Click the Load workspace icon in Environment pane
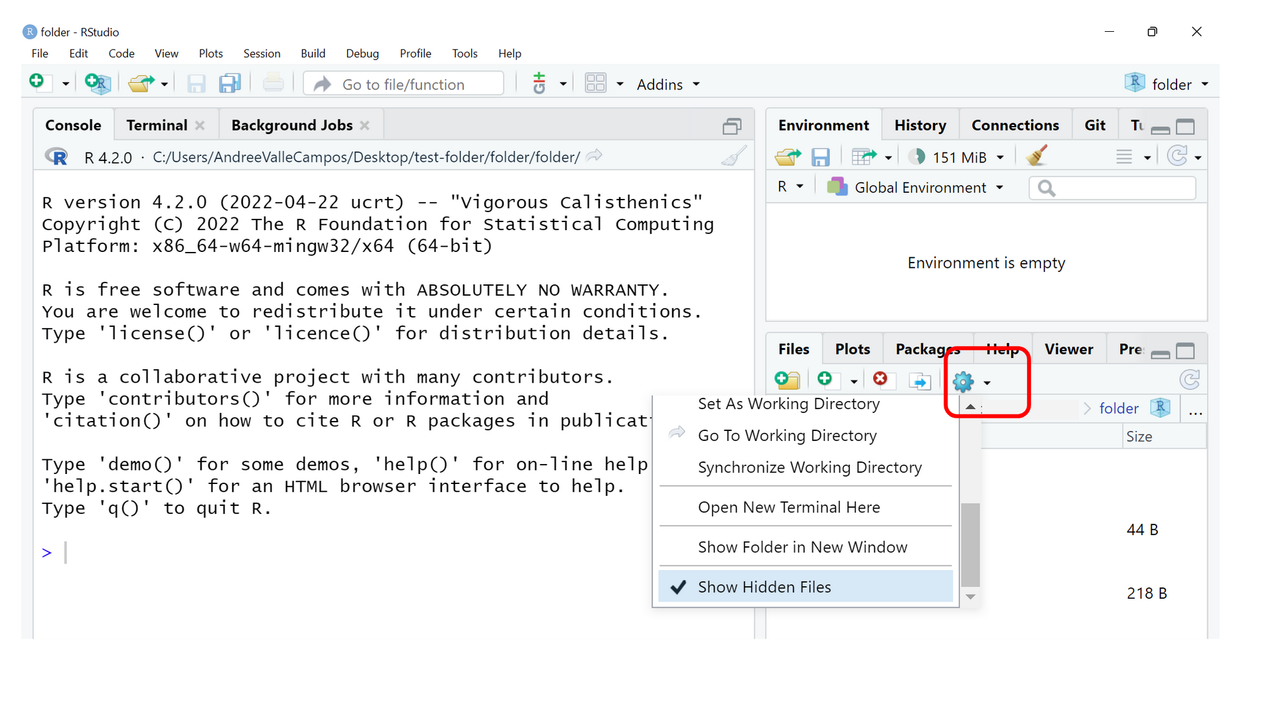This screenshot has width=1274, height=716. 788,157
